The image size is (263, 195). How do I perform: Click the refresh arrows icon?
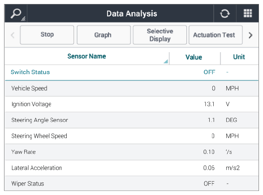click(x=225, y=13)
